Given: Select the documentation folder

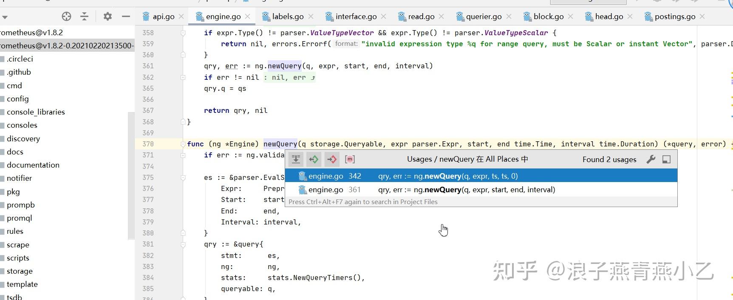Looking at the screenshot, I should click(x=33, y=165).
